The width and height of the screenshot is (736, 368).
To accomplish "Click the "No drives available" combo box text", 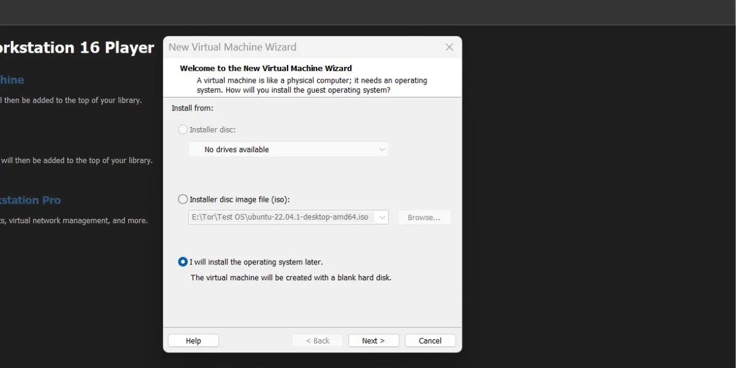I will point(236,149).
